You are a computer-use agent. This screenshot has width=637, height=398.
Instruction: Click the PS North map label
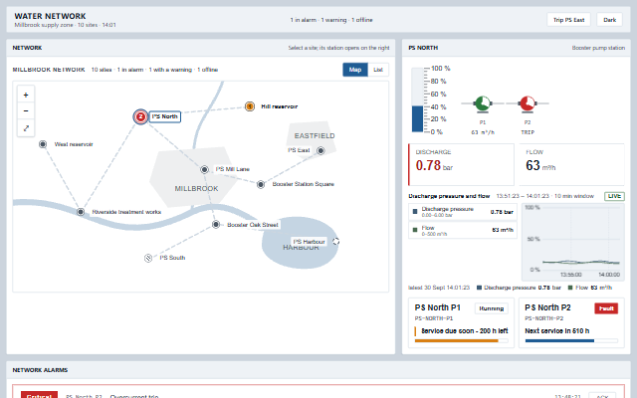[x=164, y=117]
